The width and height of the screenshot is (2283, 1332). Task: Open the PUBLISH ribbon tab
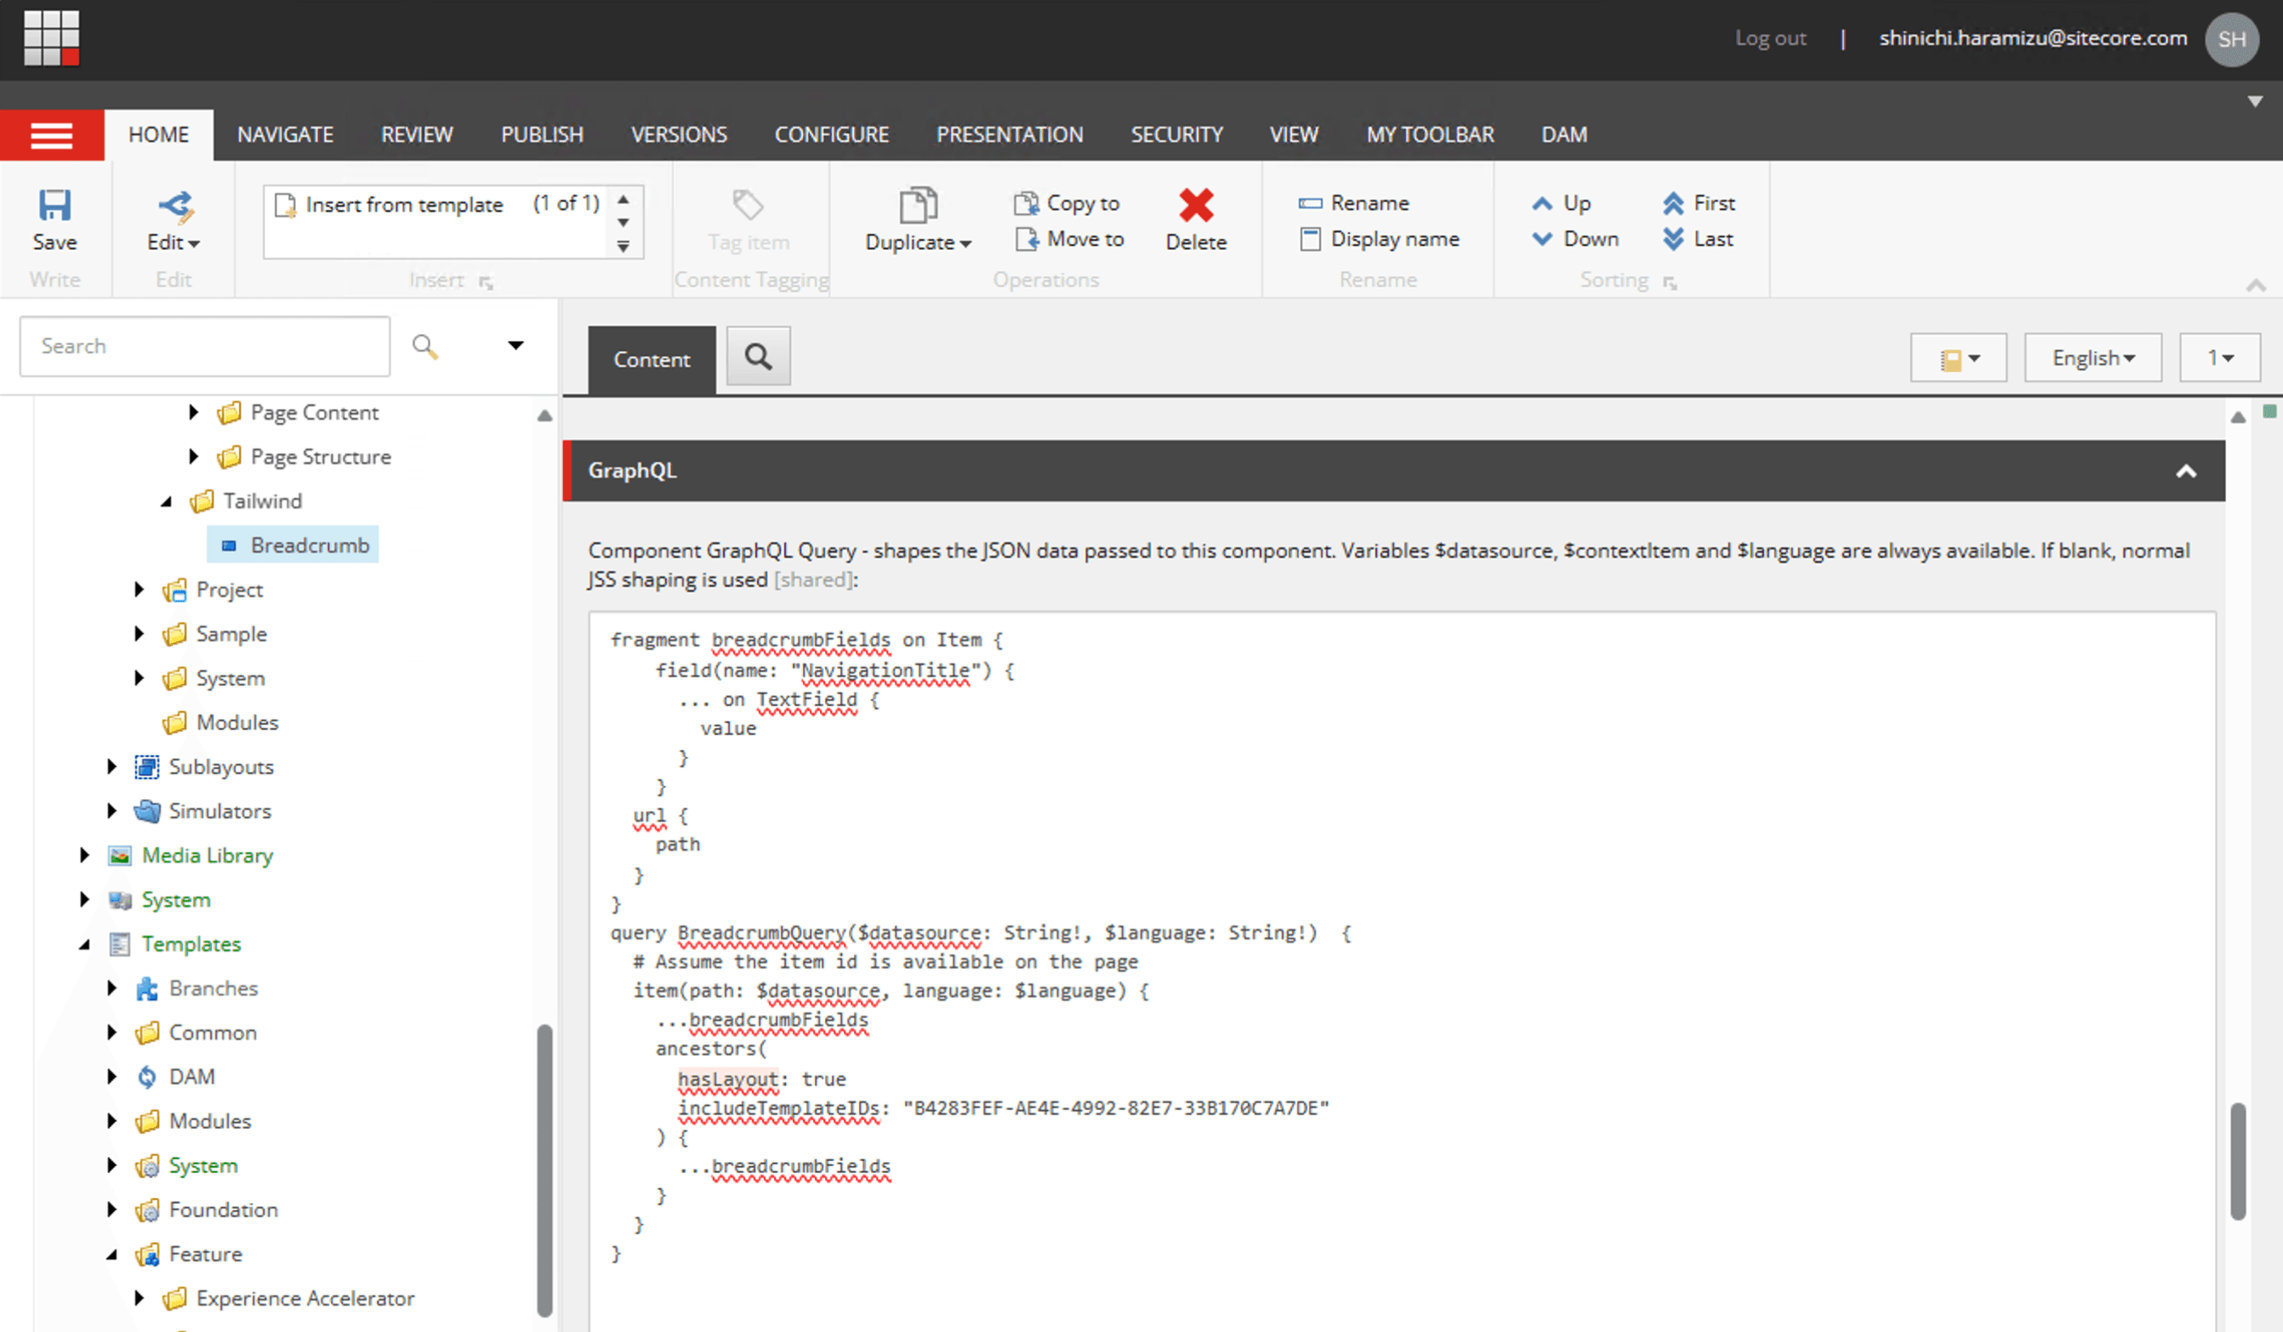(x=542, y=135)
